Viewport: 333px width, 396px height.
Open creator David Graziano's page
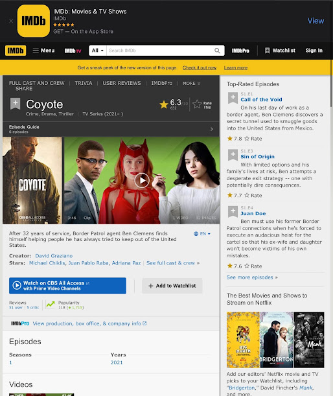pos(54,256)
